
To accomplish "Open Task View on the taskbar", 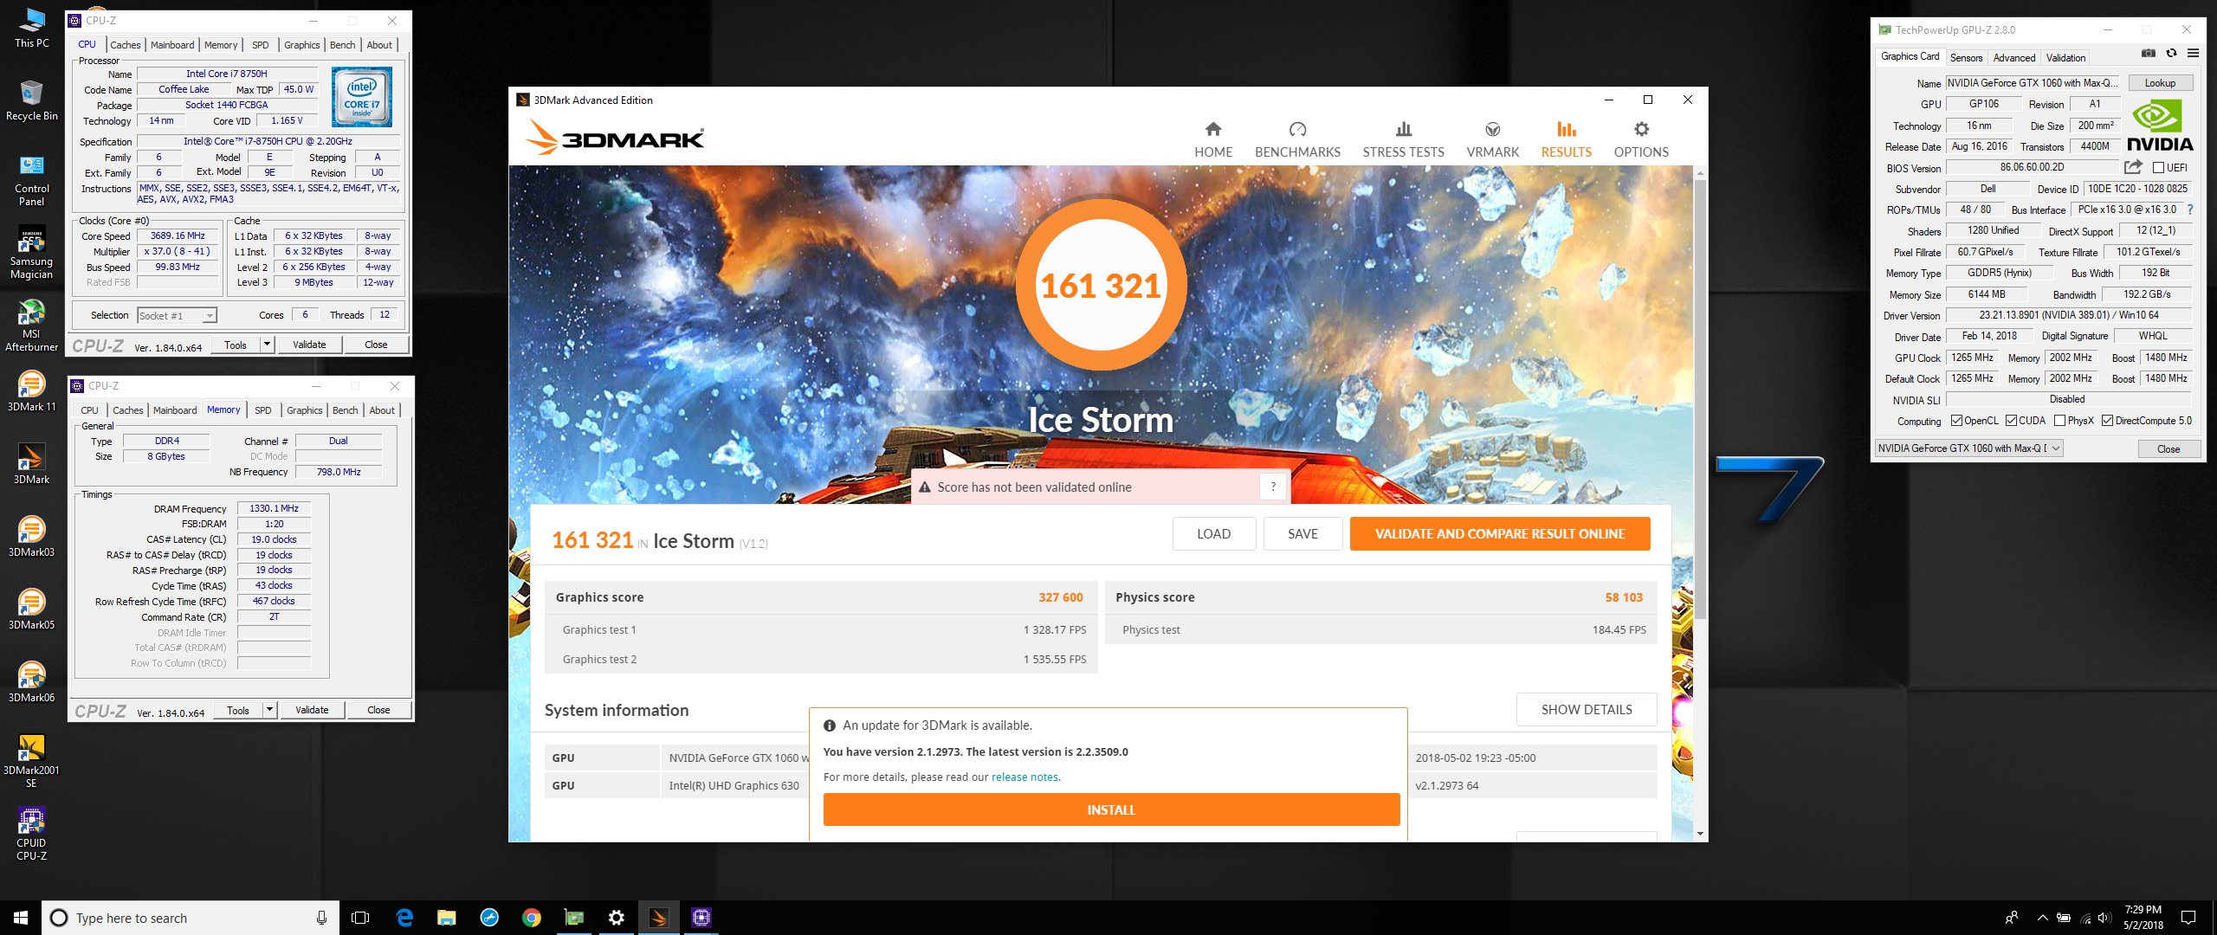I will [x=360, y=918].
